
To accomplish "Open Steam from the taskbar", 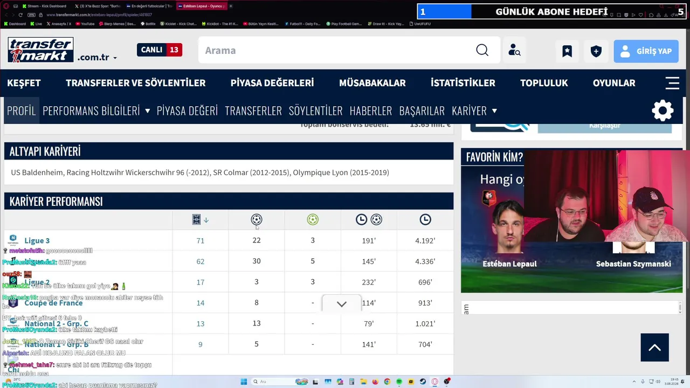I will [x=423, y=382].
